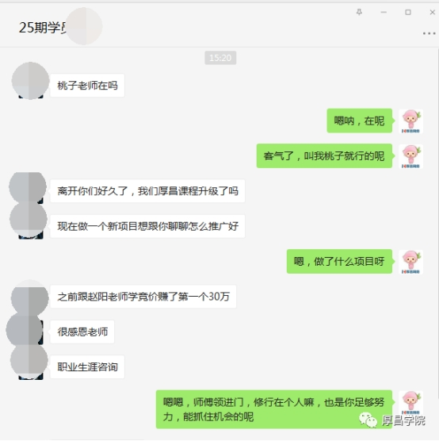
Task: Click the peach avatar beside 师傅领进门 message
Action: pos(410,402)
